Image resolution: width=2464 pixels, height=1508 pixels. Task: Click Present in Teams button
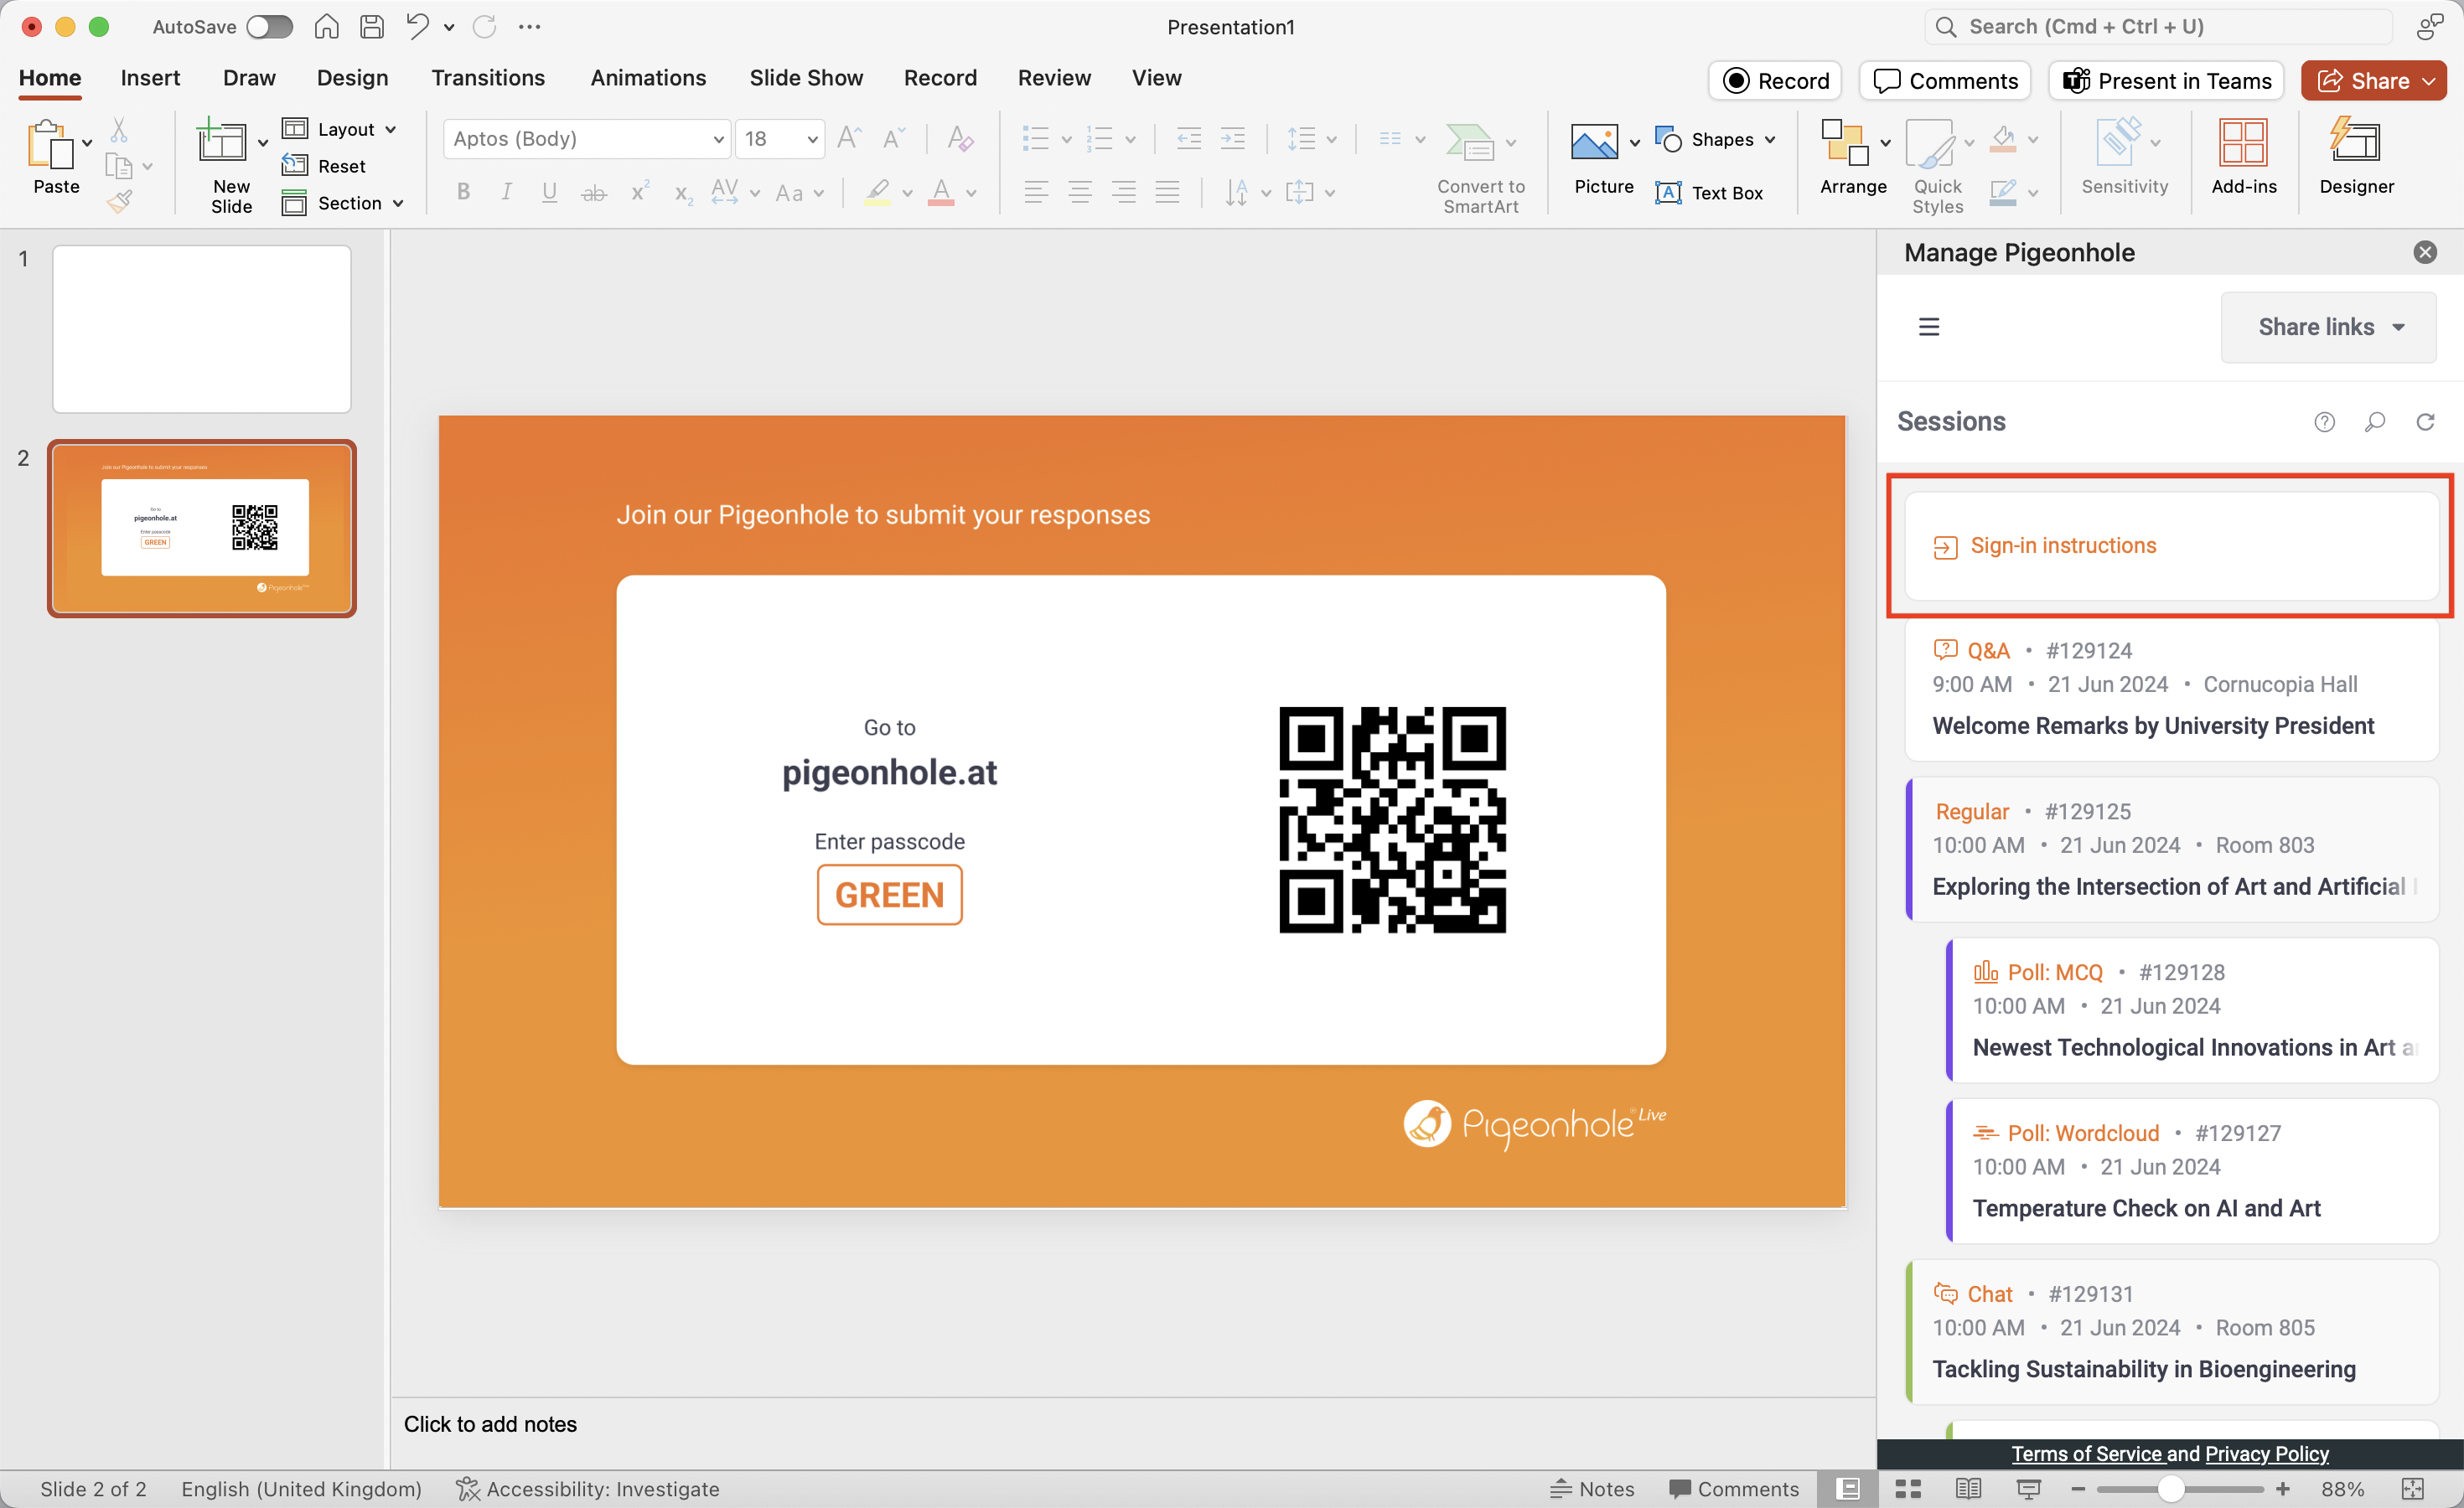(x=2166, y=81)
